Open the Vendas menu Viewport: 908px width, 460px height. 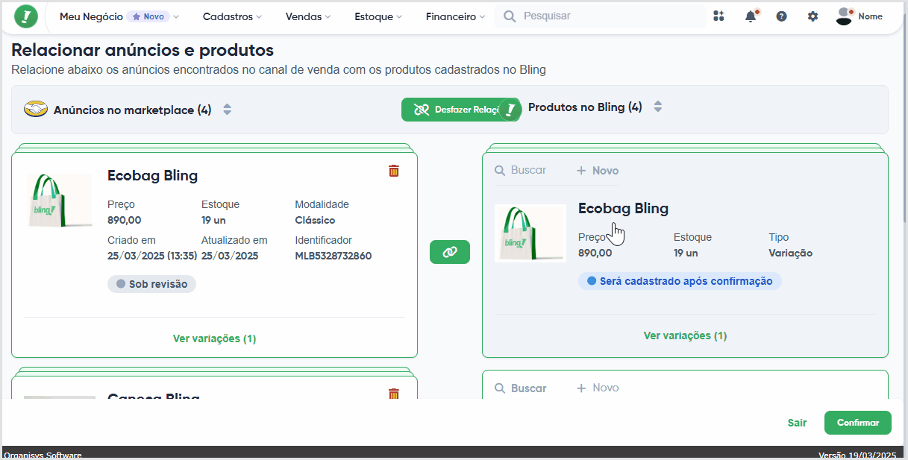tap(307, 16)
